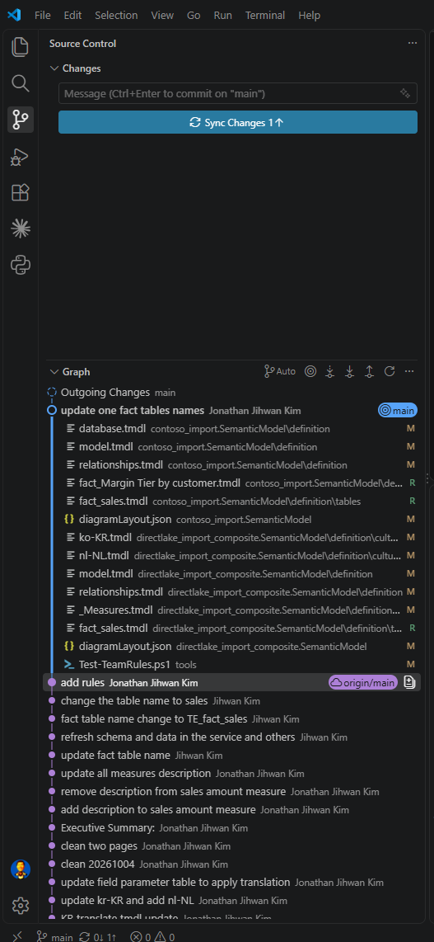This screenshot has width=434, height=942.
Task: Click the Sync Changes 1 button
Action: pyautogui.click(x=237, y=122)
